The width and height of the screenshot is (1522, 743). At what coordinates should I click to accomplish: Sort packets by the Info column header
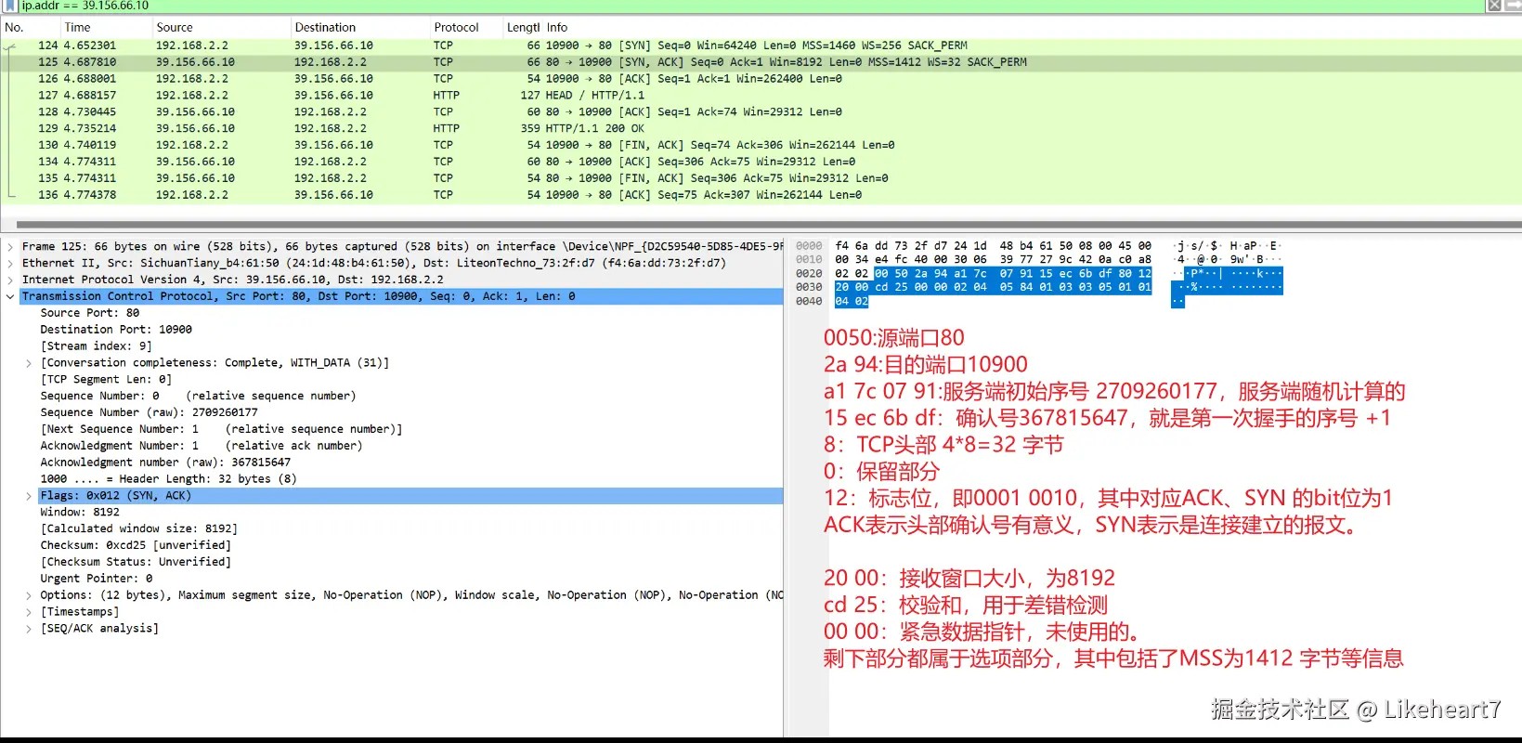coord(557,28)
